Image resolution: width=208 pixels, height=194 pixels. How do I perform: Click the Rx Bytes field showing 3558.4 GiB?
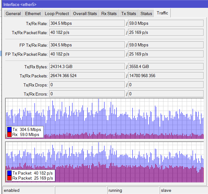point(166,67)
